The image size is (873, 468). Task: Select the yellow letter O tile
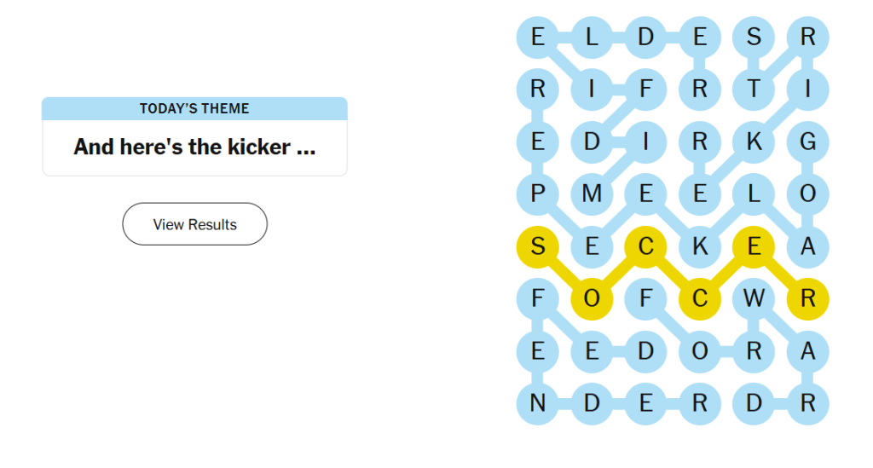pos(592,299)
